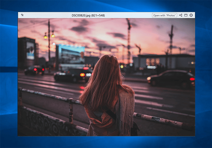The height and width of the screenshot is (148, 212).
Task: Open the share menu icon
Action: 181,15
